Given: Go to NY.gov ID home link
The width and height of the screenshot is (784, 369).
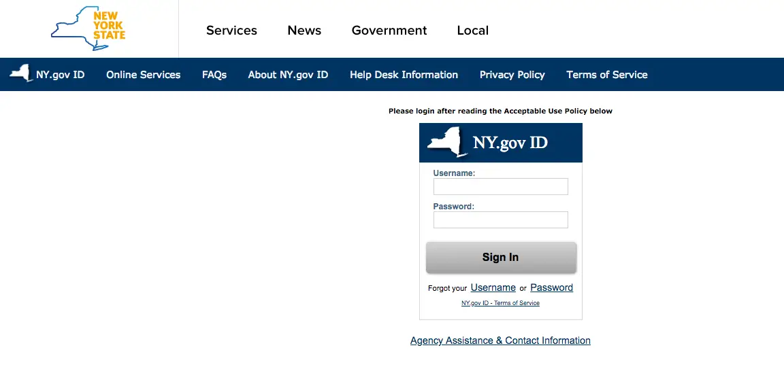Looking at the screenshot, I should 60,75.
